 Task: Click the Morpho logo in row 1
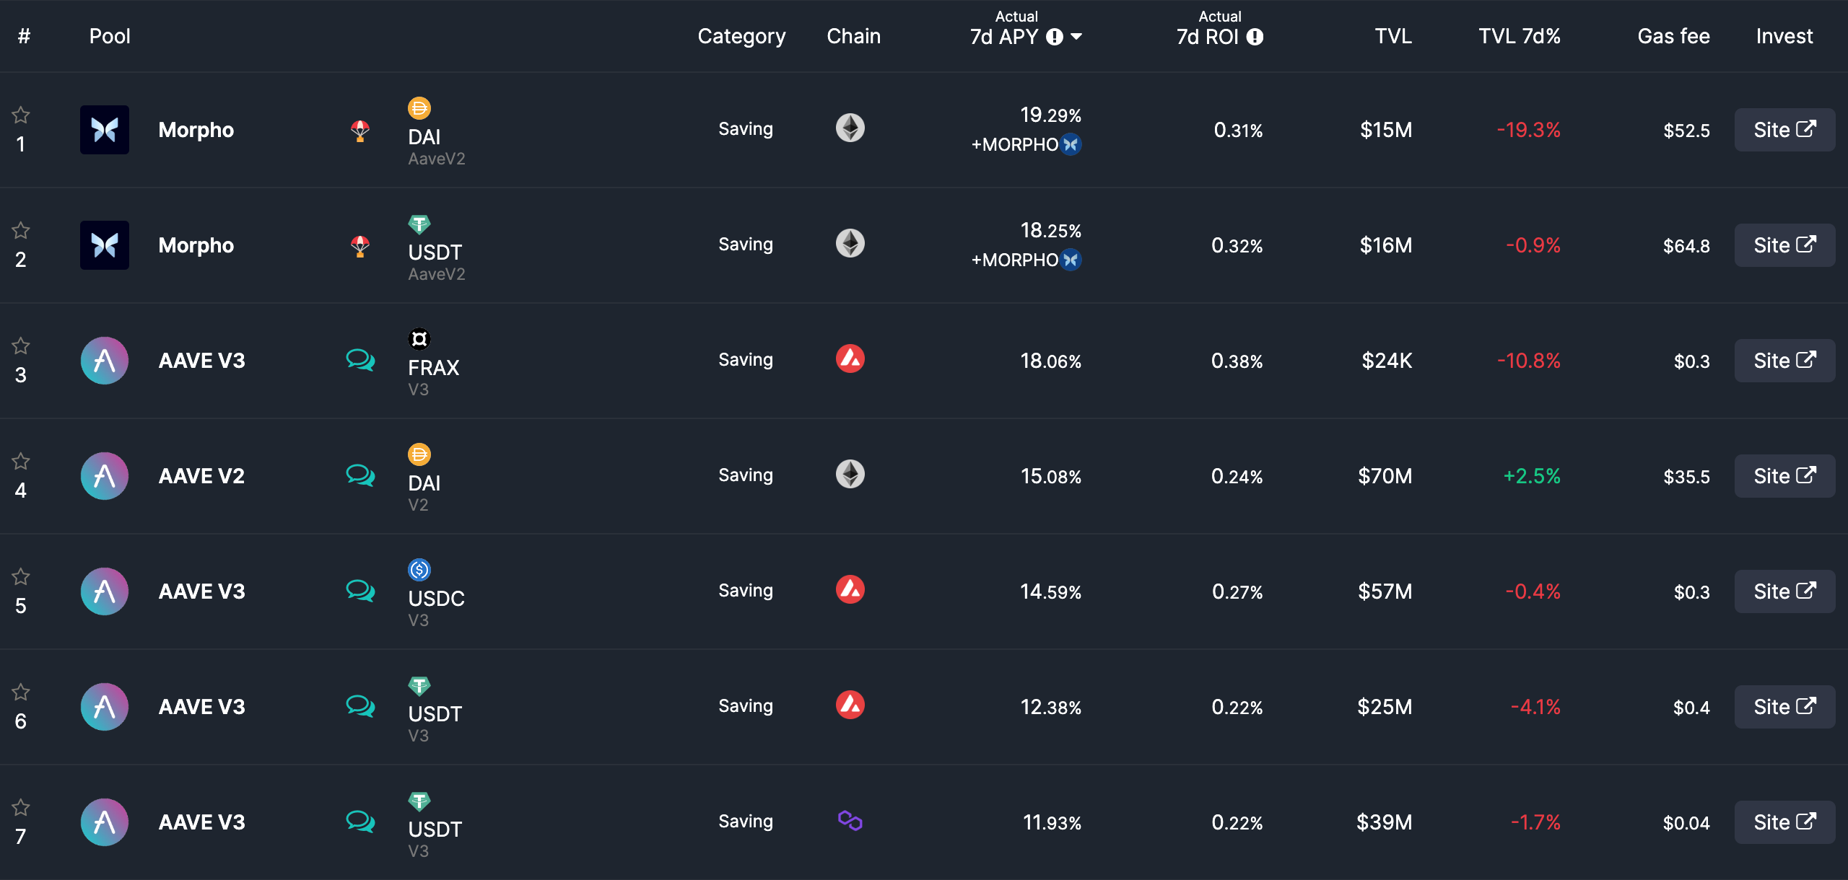[x=105, y=130]
